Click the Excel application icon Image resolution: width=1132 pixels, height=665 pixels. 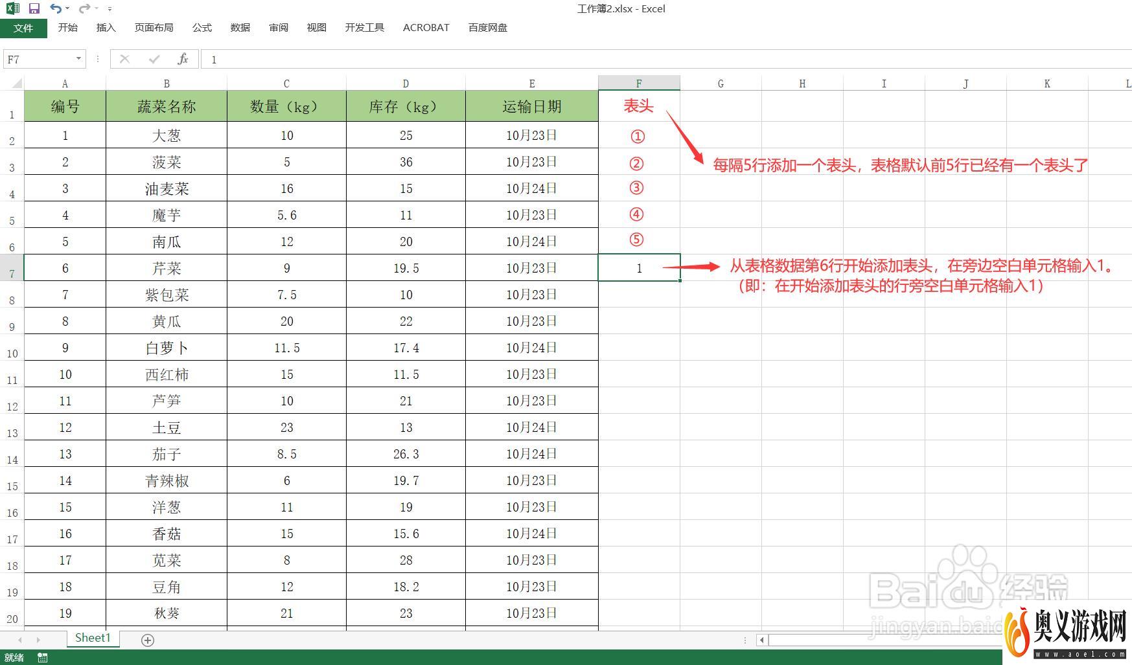pyautogui.click(x=12, y=8)
